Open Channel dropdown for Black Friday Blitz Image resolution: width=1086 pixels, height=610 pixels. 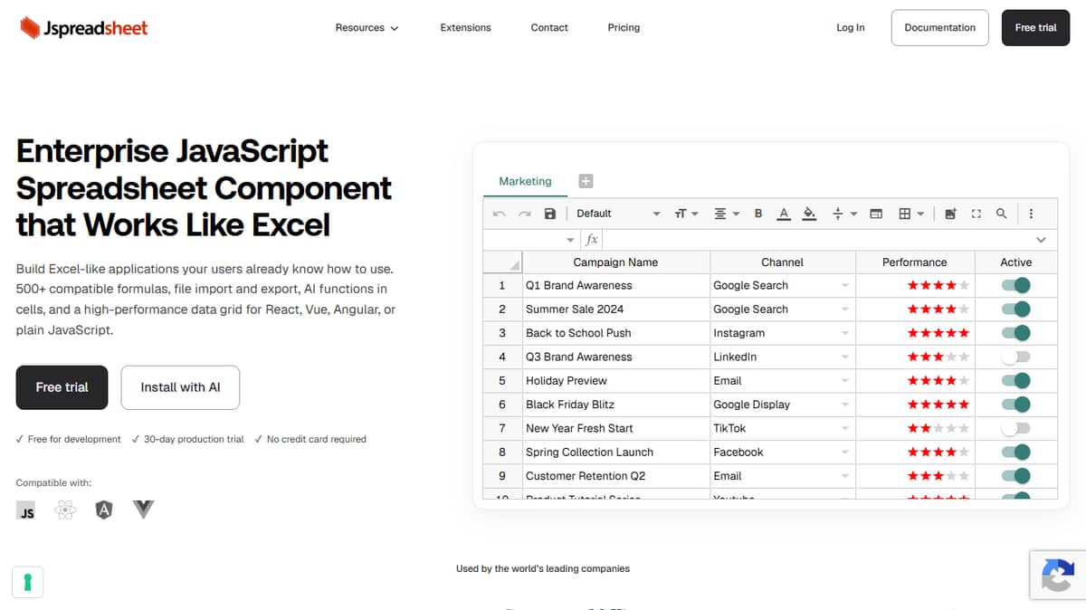(x=845, y=405)
